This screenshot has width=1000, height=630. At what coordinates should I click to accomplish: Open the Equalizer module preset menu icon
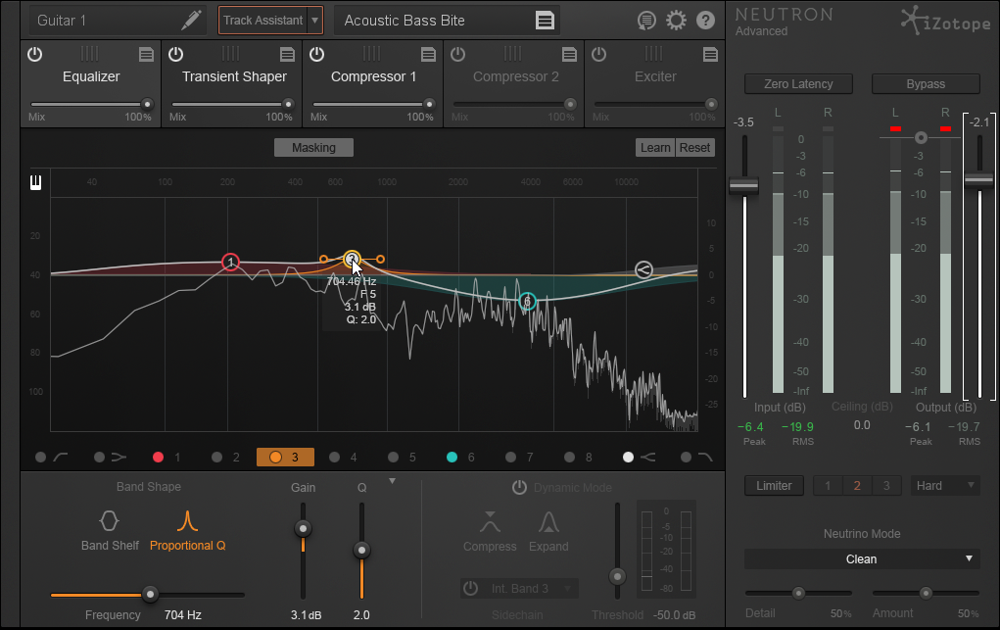146,55
